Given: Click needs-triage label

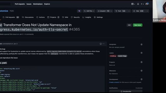Looking at the screenshot, I should coord(122,56).
